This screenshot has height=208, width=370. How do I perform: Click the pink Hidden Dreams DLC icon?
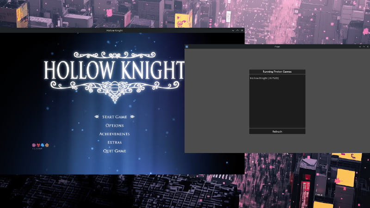pyautogui.click(x=34, y=145)
